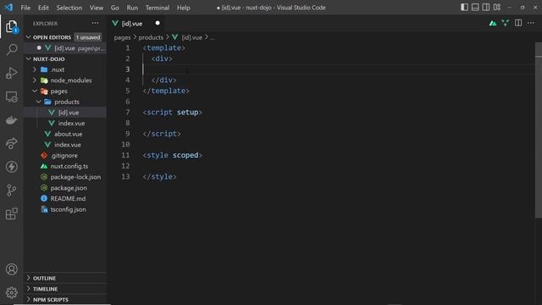Open the Go menu
Viewport: 542px width, 305px height.
click(x=115, y=8)
